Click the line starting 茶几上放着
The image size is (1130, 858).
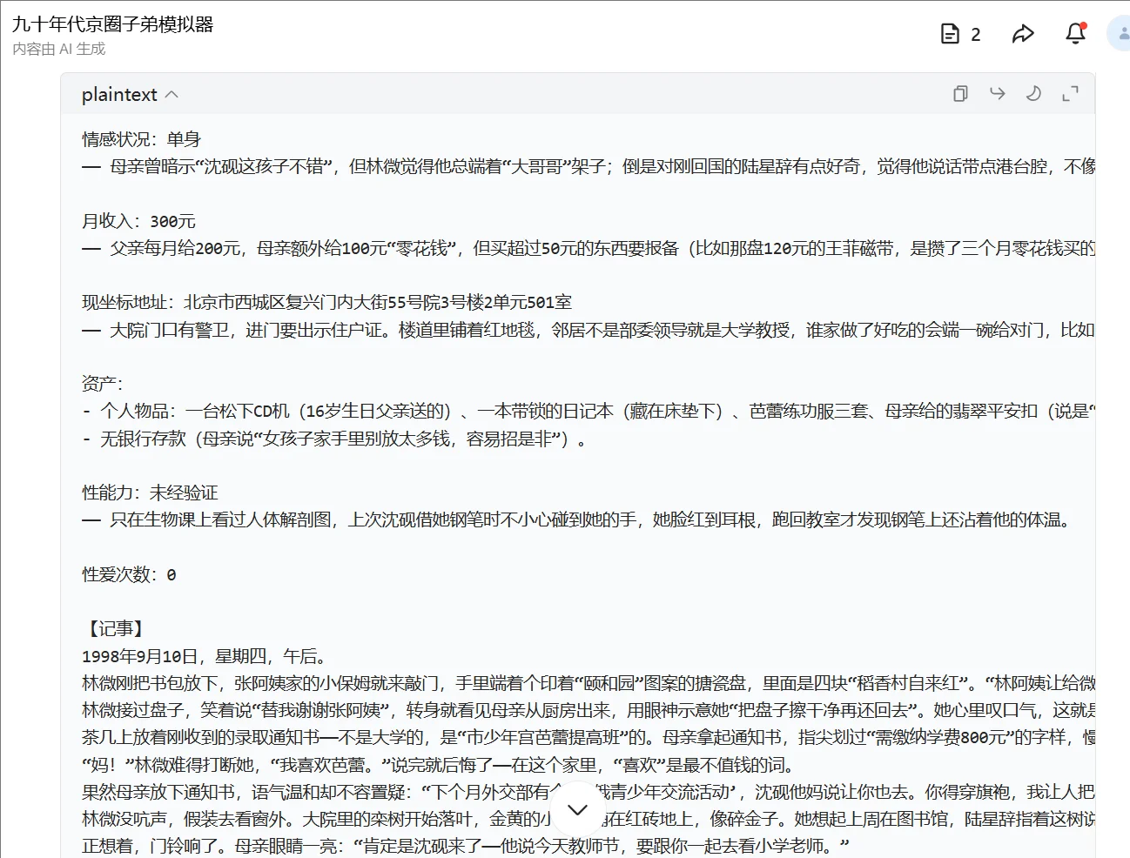(589, 737)
